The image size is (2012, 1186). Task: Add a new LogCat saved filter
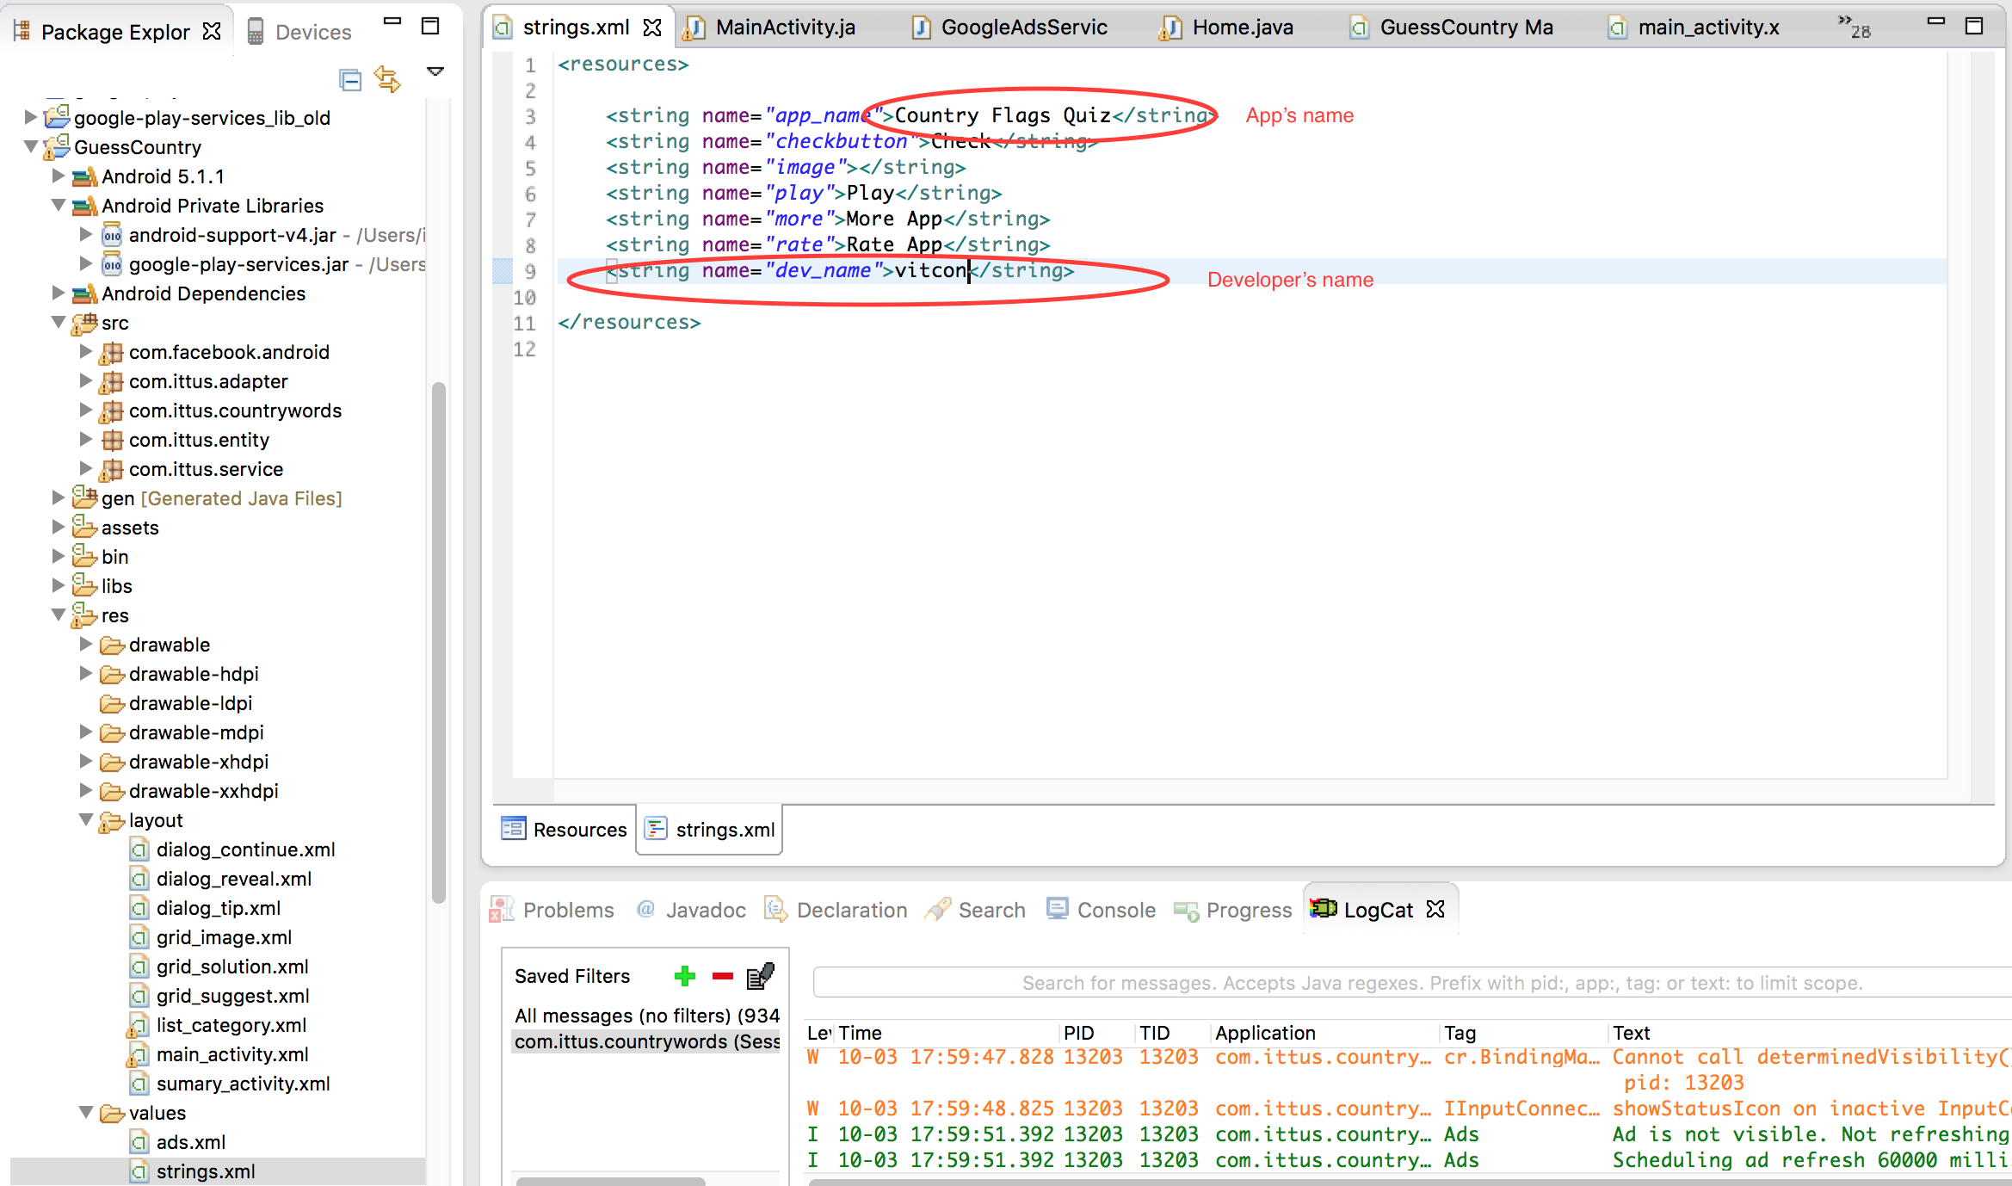click(685, 976)
